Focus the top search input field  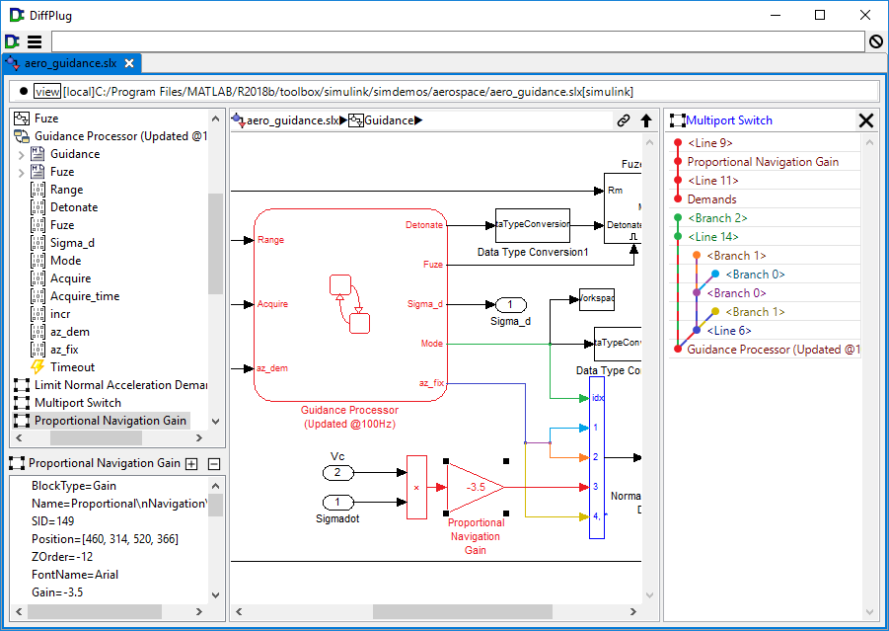pos(458,41)
